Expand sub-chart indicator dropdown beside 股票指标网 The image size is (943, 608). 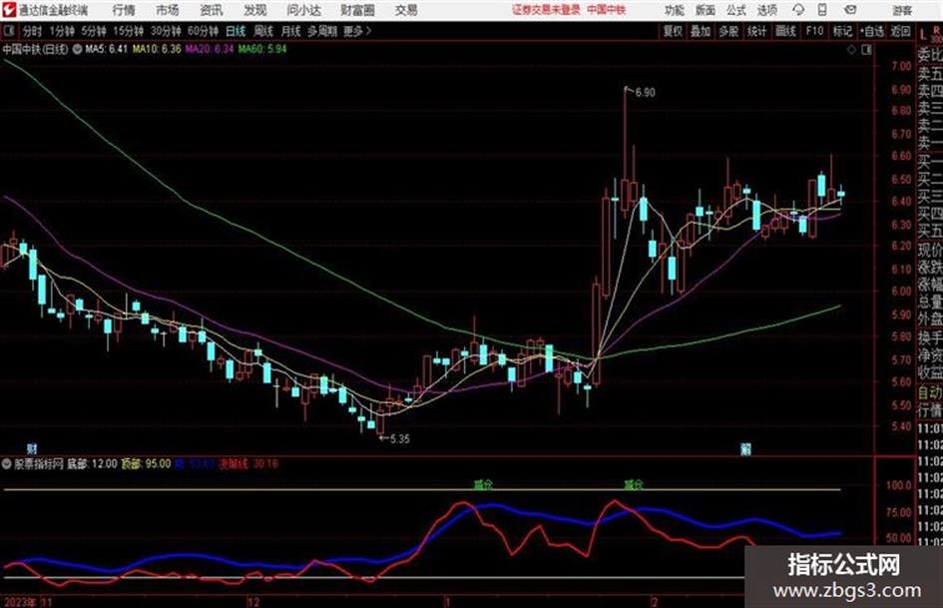click(x=7, y=464)
